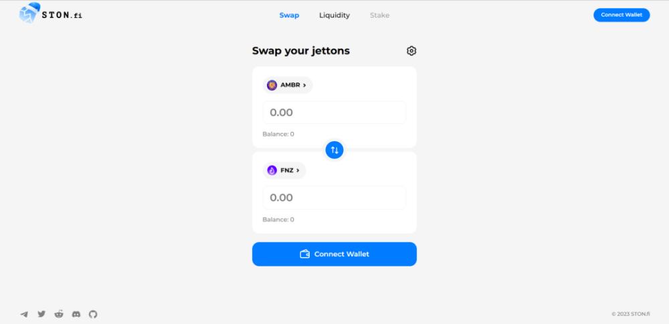
Task: Click the STON.fi logo
Action: click(50, 13)
